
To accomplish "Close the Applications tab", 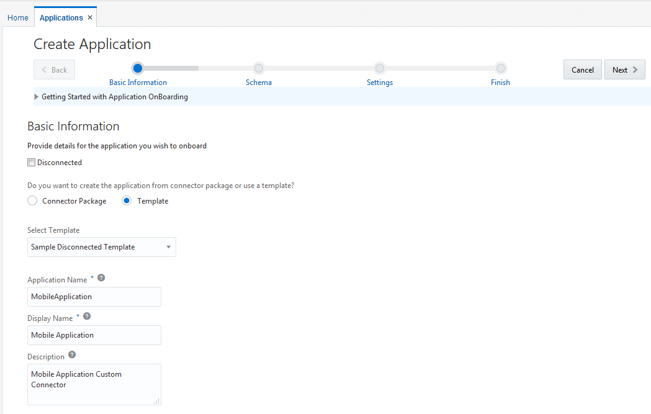I will click(x=90, y=17).
